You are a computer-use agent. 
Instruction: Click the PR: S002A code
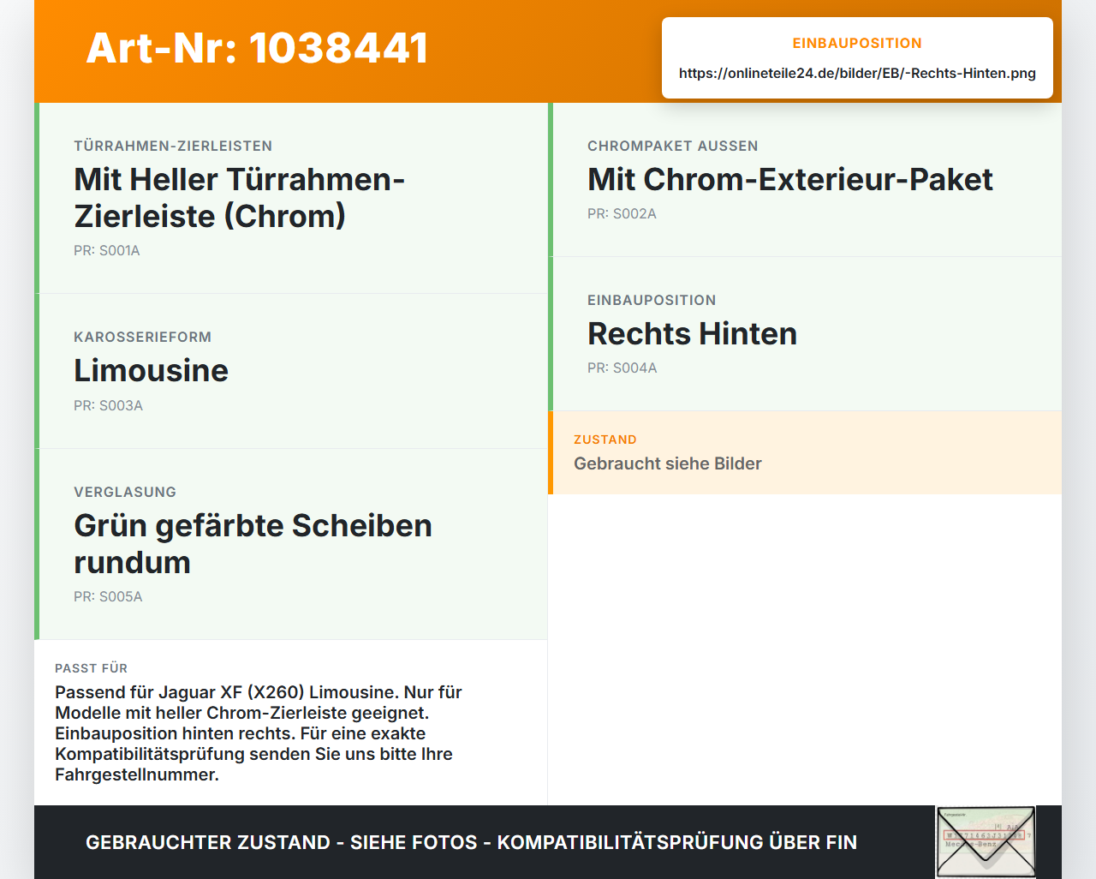pos(622,213)
